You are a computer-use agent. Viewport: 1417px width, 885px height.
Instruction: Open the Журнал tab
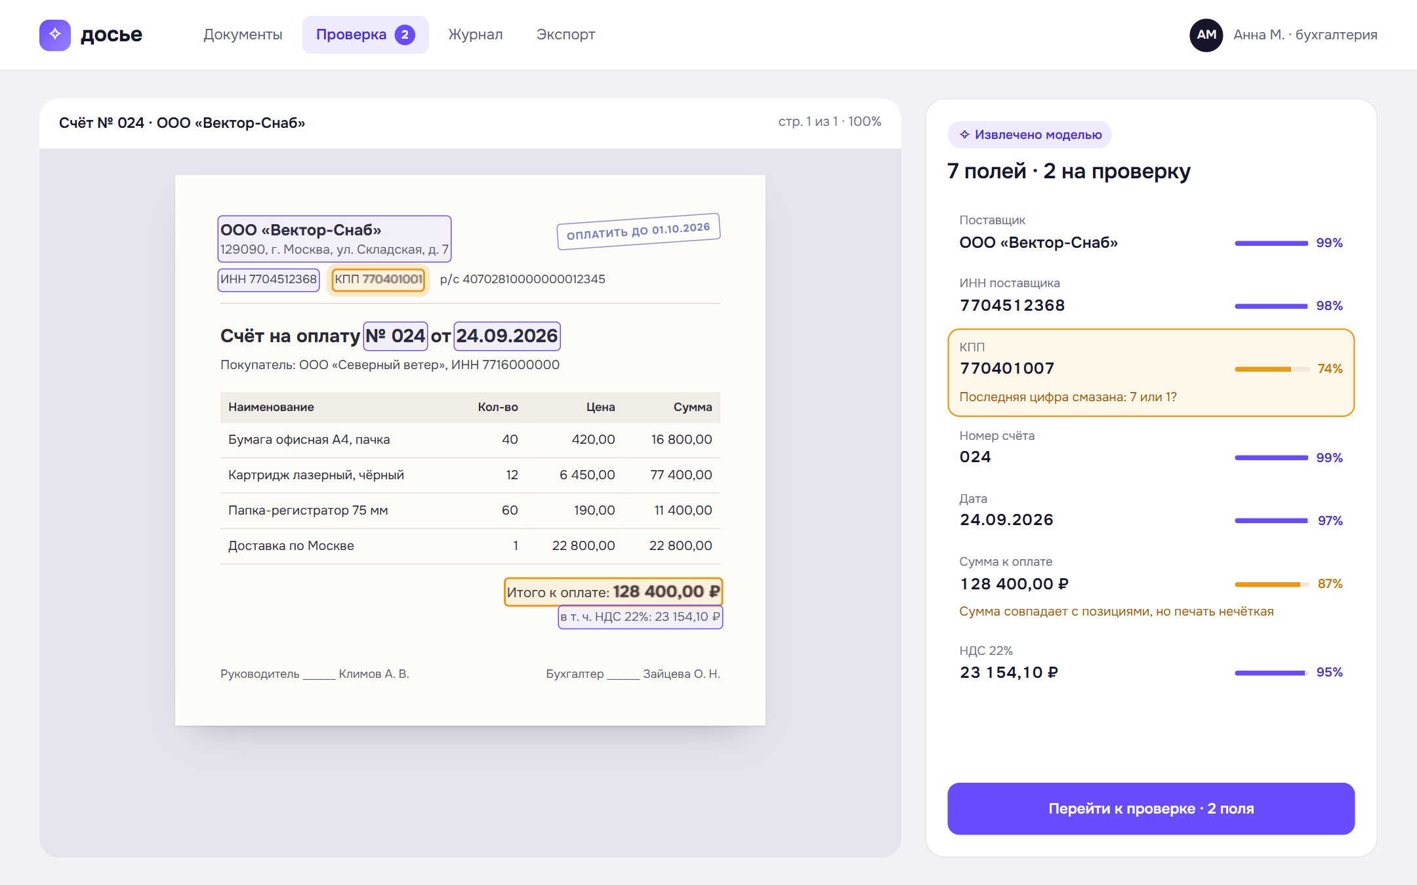point(476,35)
